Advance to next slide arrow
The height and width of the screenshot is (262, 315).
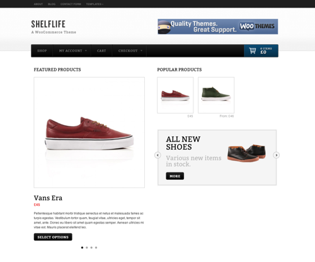276,155
